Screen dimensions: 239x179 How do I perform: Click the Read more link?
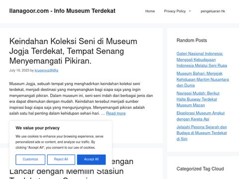[x=116, y=113]
